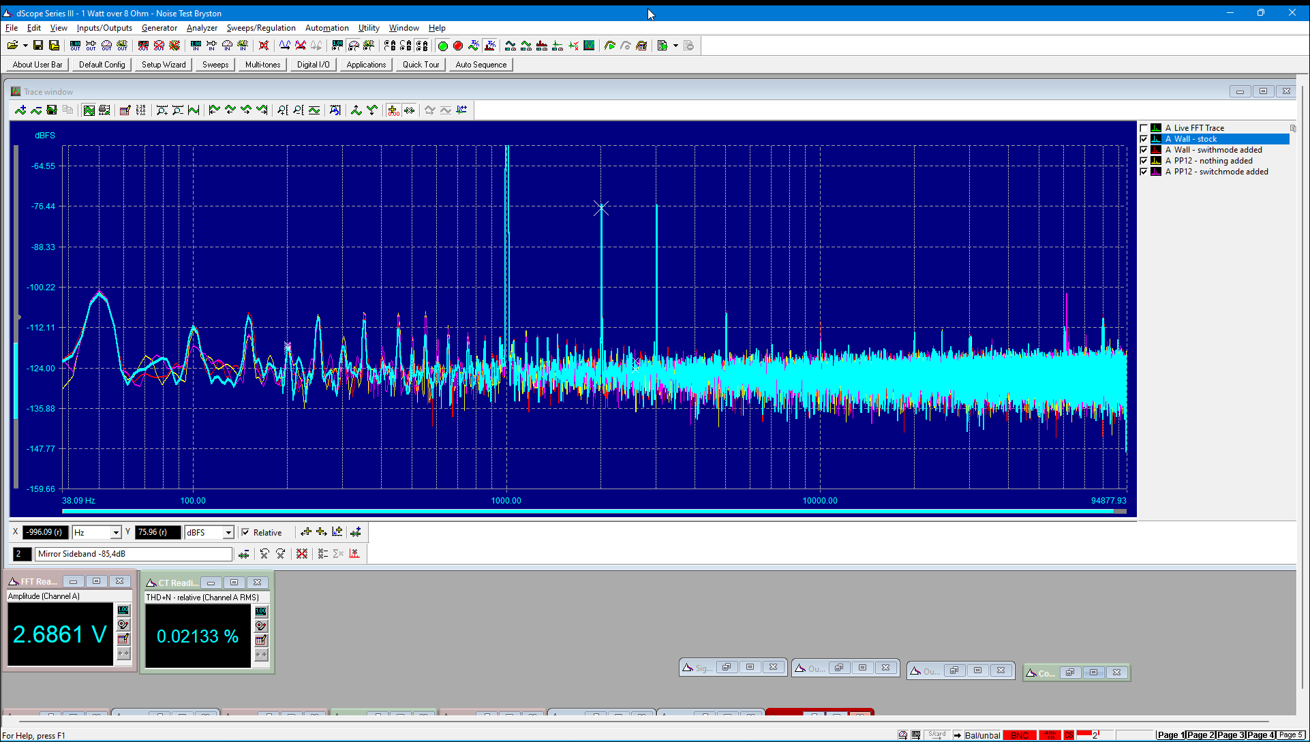Click the open configuration folder icon
The height and width of the screenshot is (742, 1310).
point(12,46)
